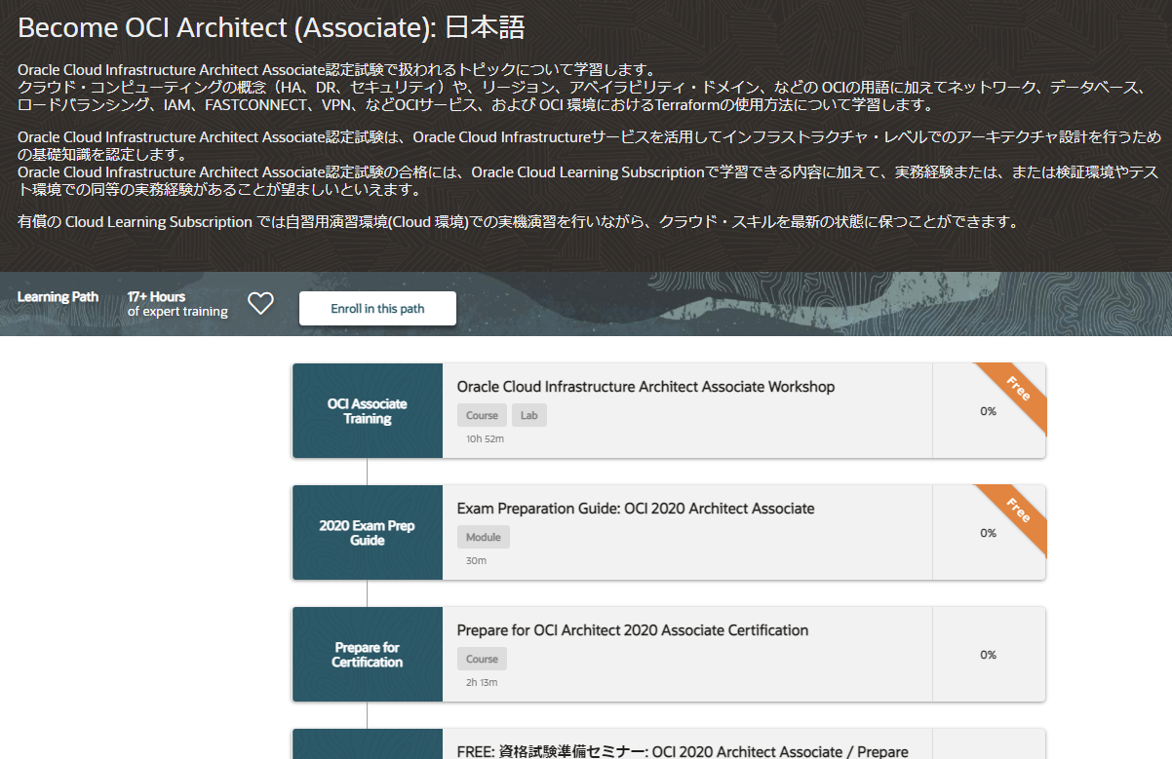The image size is (1172, 759).
Task: Select the OCI Associate Training tile
Action: coord(368,411)
